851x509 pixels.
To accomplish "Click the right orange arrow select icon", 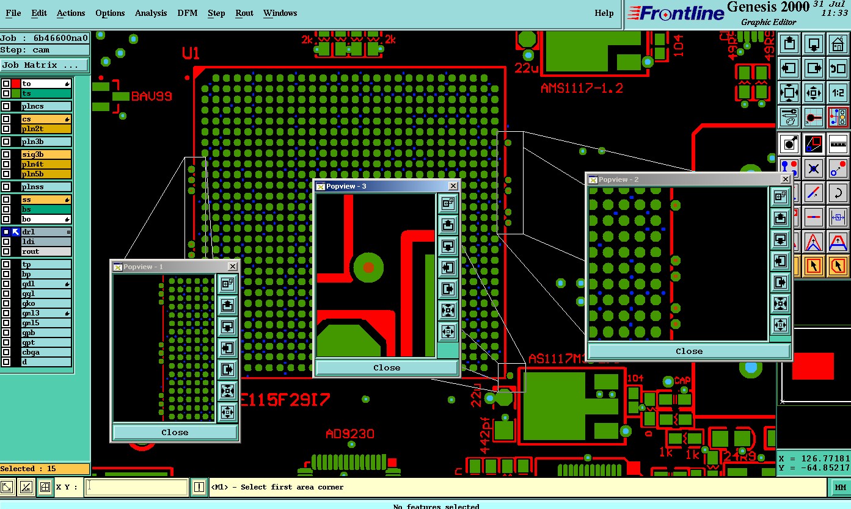I will coord(838,266).
